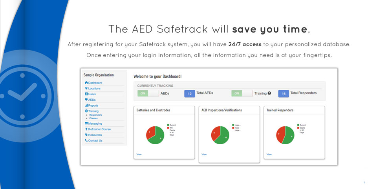Click red slice of Batteries pie chart

pyautogui.click(x=150, y=133)
